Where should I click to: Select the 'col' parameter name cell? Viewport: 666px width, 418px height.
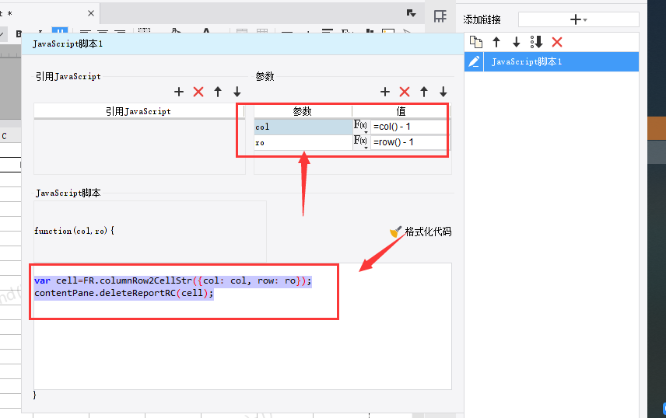(x=303, y=127)
